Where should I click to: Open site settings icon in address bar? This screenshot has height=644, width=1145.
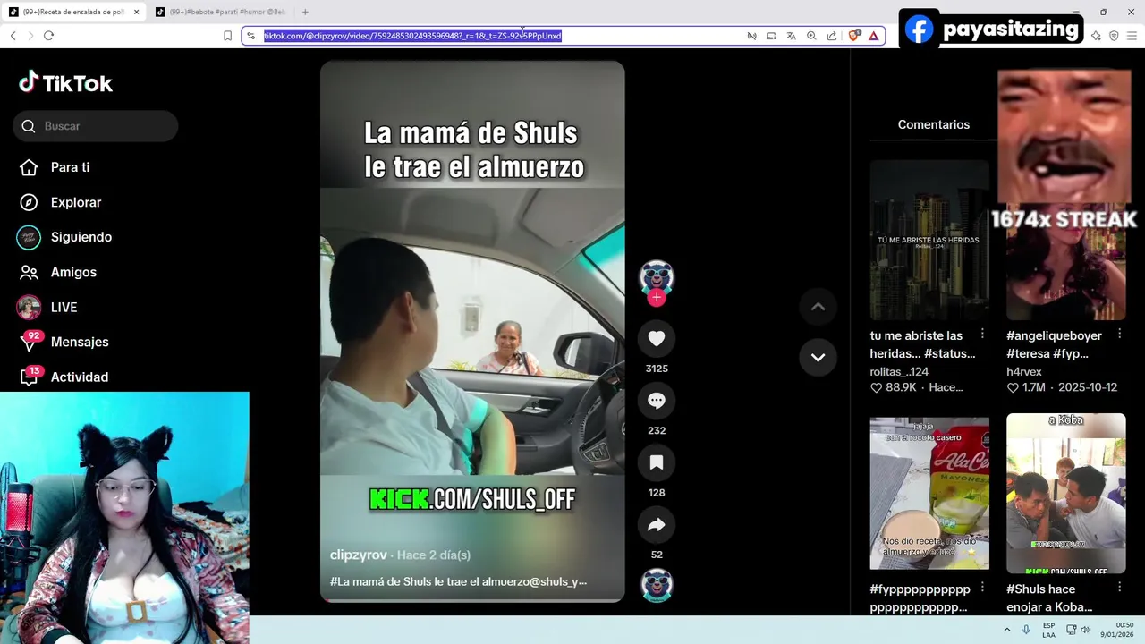[251, 36]
